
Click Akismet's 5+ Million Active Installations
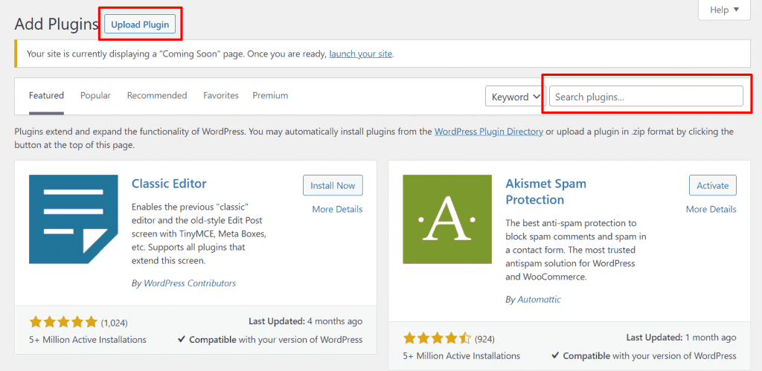click(x=461, y=356)
